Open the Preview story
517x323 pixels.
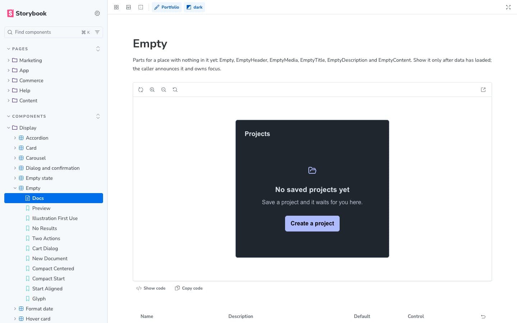click(x=53, y=208)
